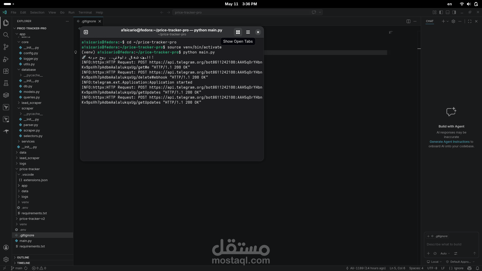Open the terminal hamburger menu
482x271 pixels.
pyautogui.click(x=248, y=32)
